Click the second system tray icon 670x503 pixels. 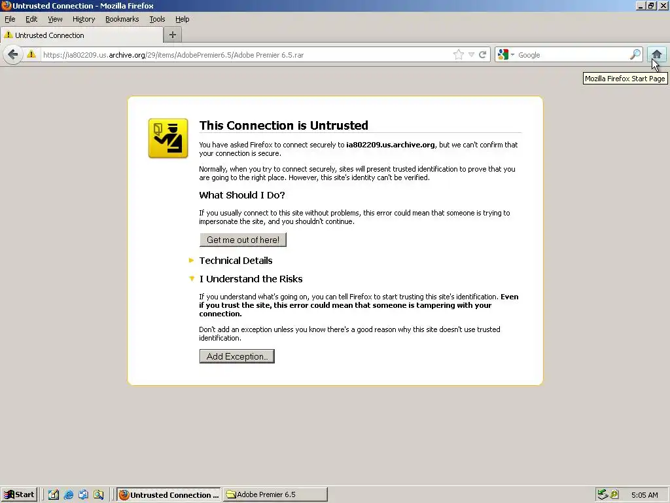coord(614,494)
